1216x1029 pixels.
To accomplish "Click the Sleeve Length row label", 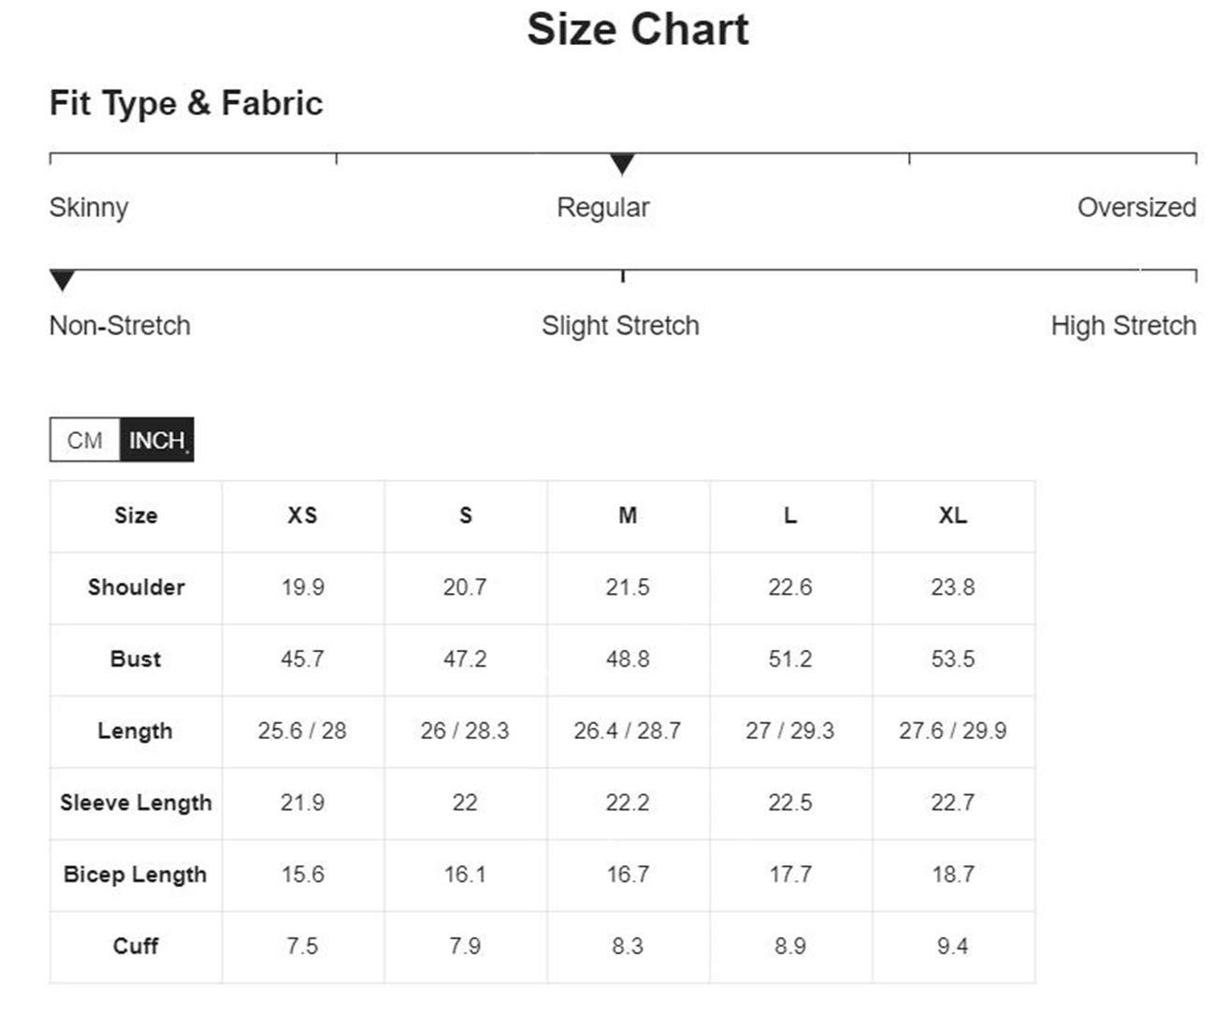I will pos(136,803).
